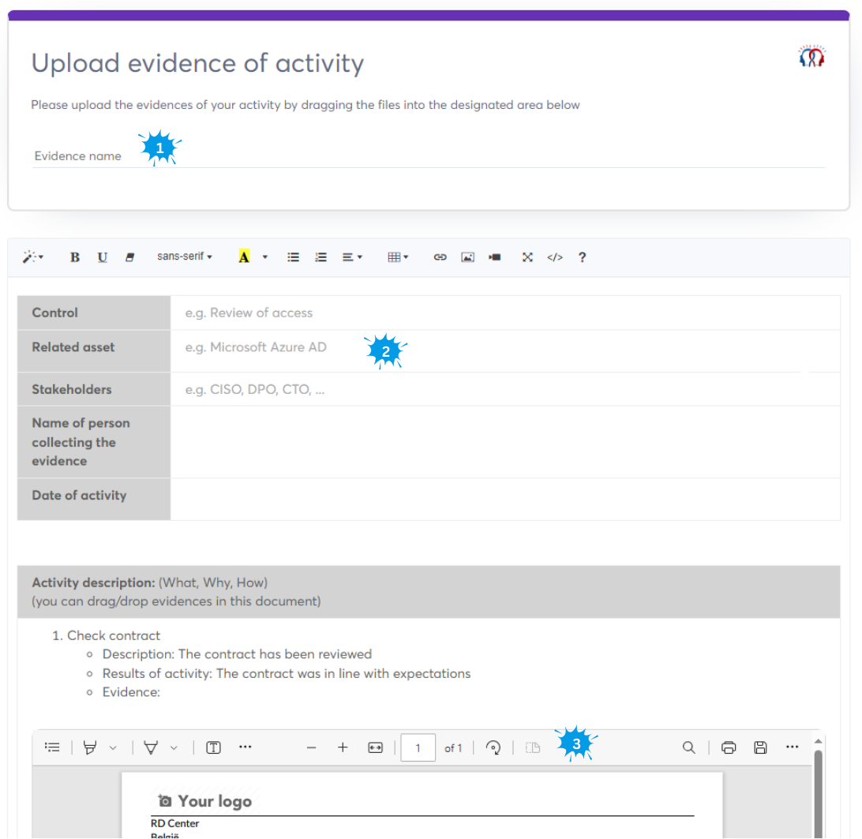This screenshot has width=862, height=839.
Task: Open the magic wand style menu
Action: coord(32,257)
